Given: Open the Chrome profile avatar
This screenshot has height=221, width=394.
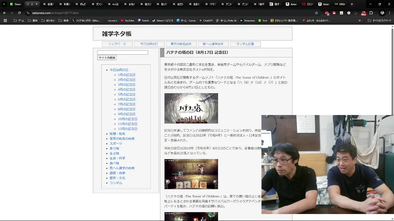Looking at the screenshot, I should point(382,13).
